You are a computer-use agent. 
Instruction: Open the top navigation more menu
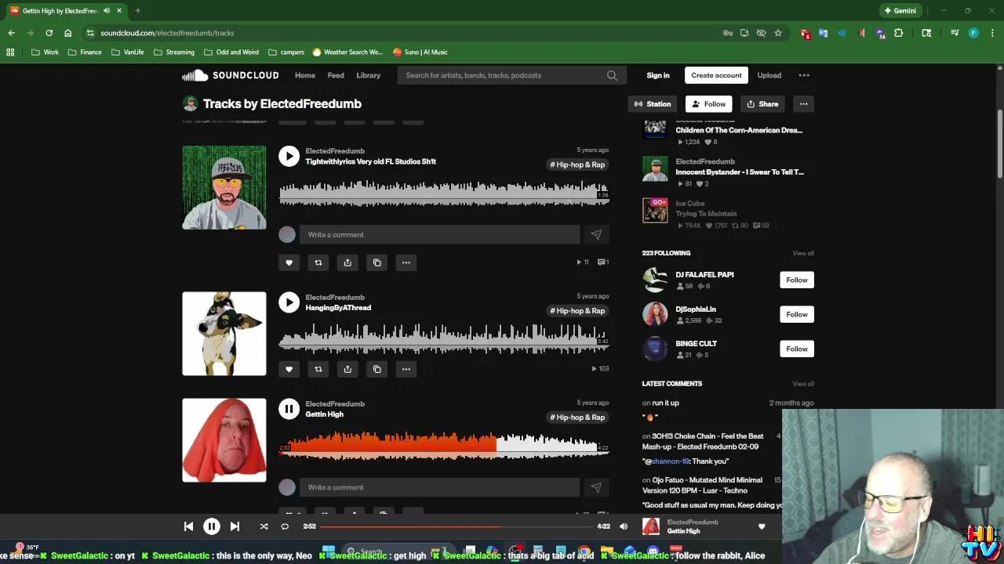(804, 75)
